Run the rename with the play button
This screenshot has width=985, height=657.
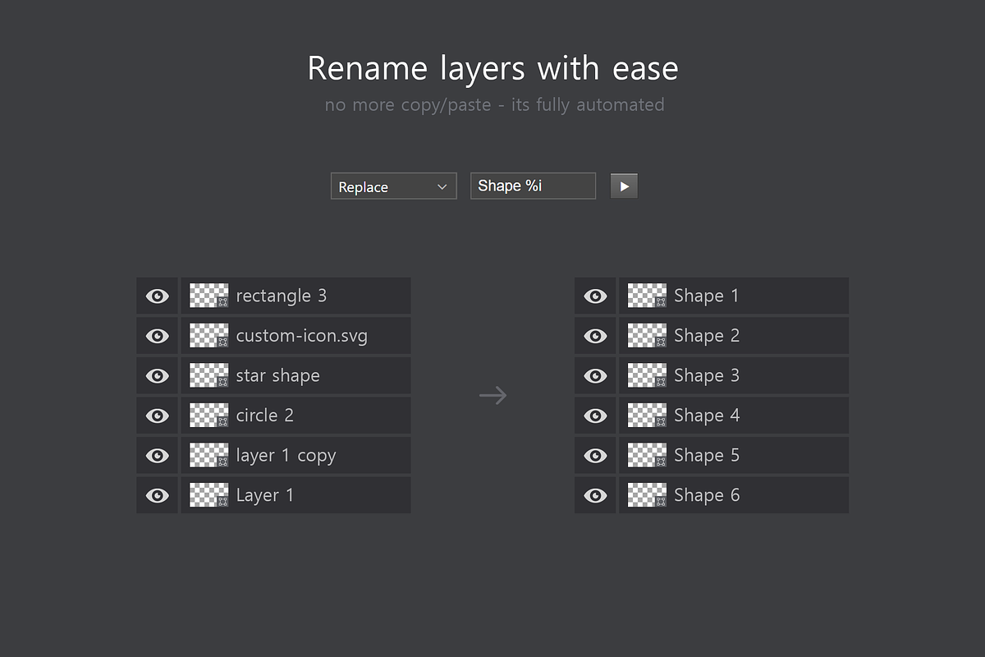pyautogui.click(x=624, y=186)
